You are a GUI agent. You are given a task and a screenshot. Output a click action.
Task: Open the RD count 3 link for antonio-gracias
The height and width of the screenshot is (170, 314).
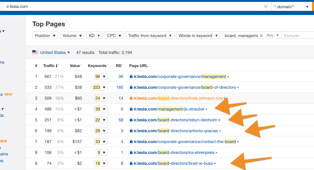pyautogui.click(x=122, y=131)
